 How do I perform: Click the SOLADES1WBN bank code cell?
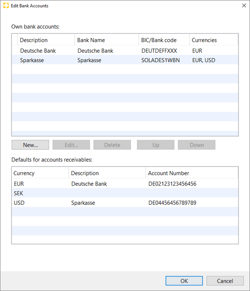[161, 60]
